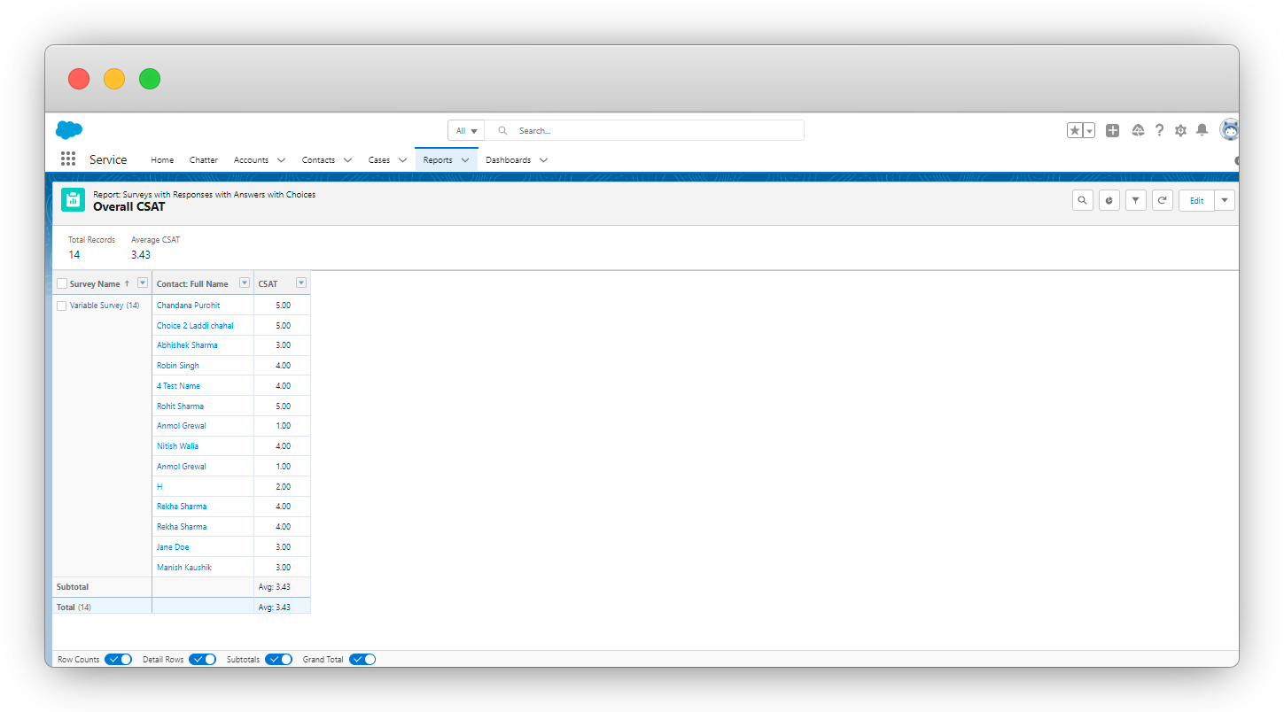The image size is (1284, 712).
Task: Open the Trailhead help question mark icon
Action: [1159, 130]
